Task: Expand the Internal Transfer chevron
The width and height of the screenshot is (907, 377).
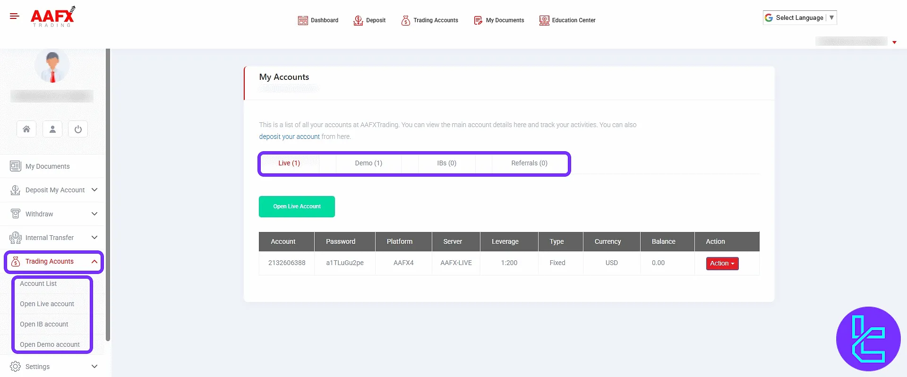Action: [x=94, y=238]
